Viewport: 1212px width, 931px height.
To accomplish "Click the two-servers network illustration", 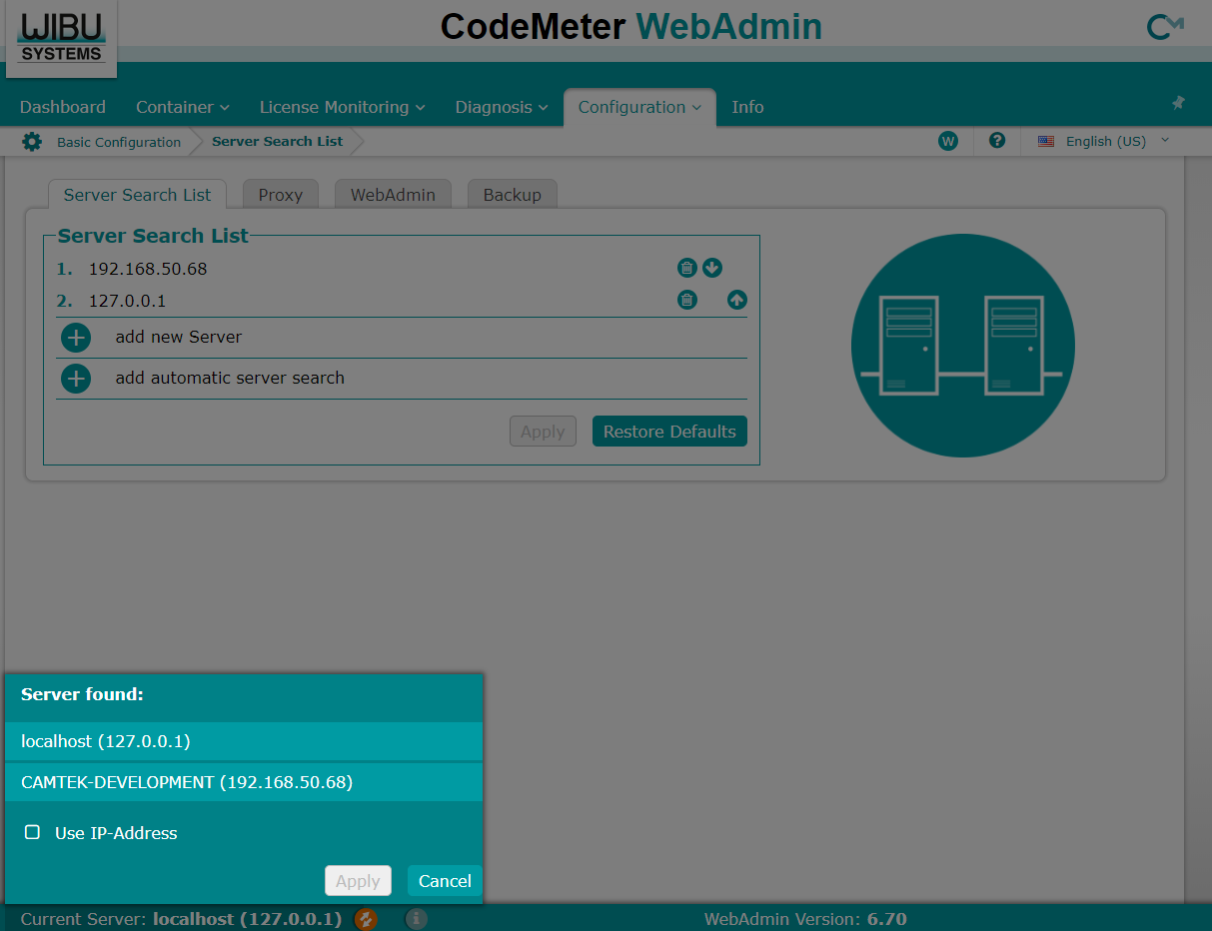I will coord(963,346).
